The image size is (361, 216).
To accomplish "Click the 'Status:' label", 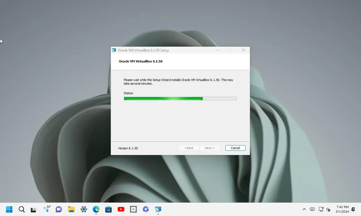I will (129, 93).
